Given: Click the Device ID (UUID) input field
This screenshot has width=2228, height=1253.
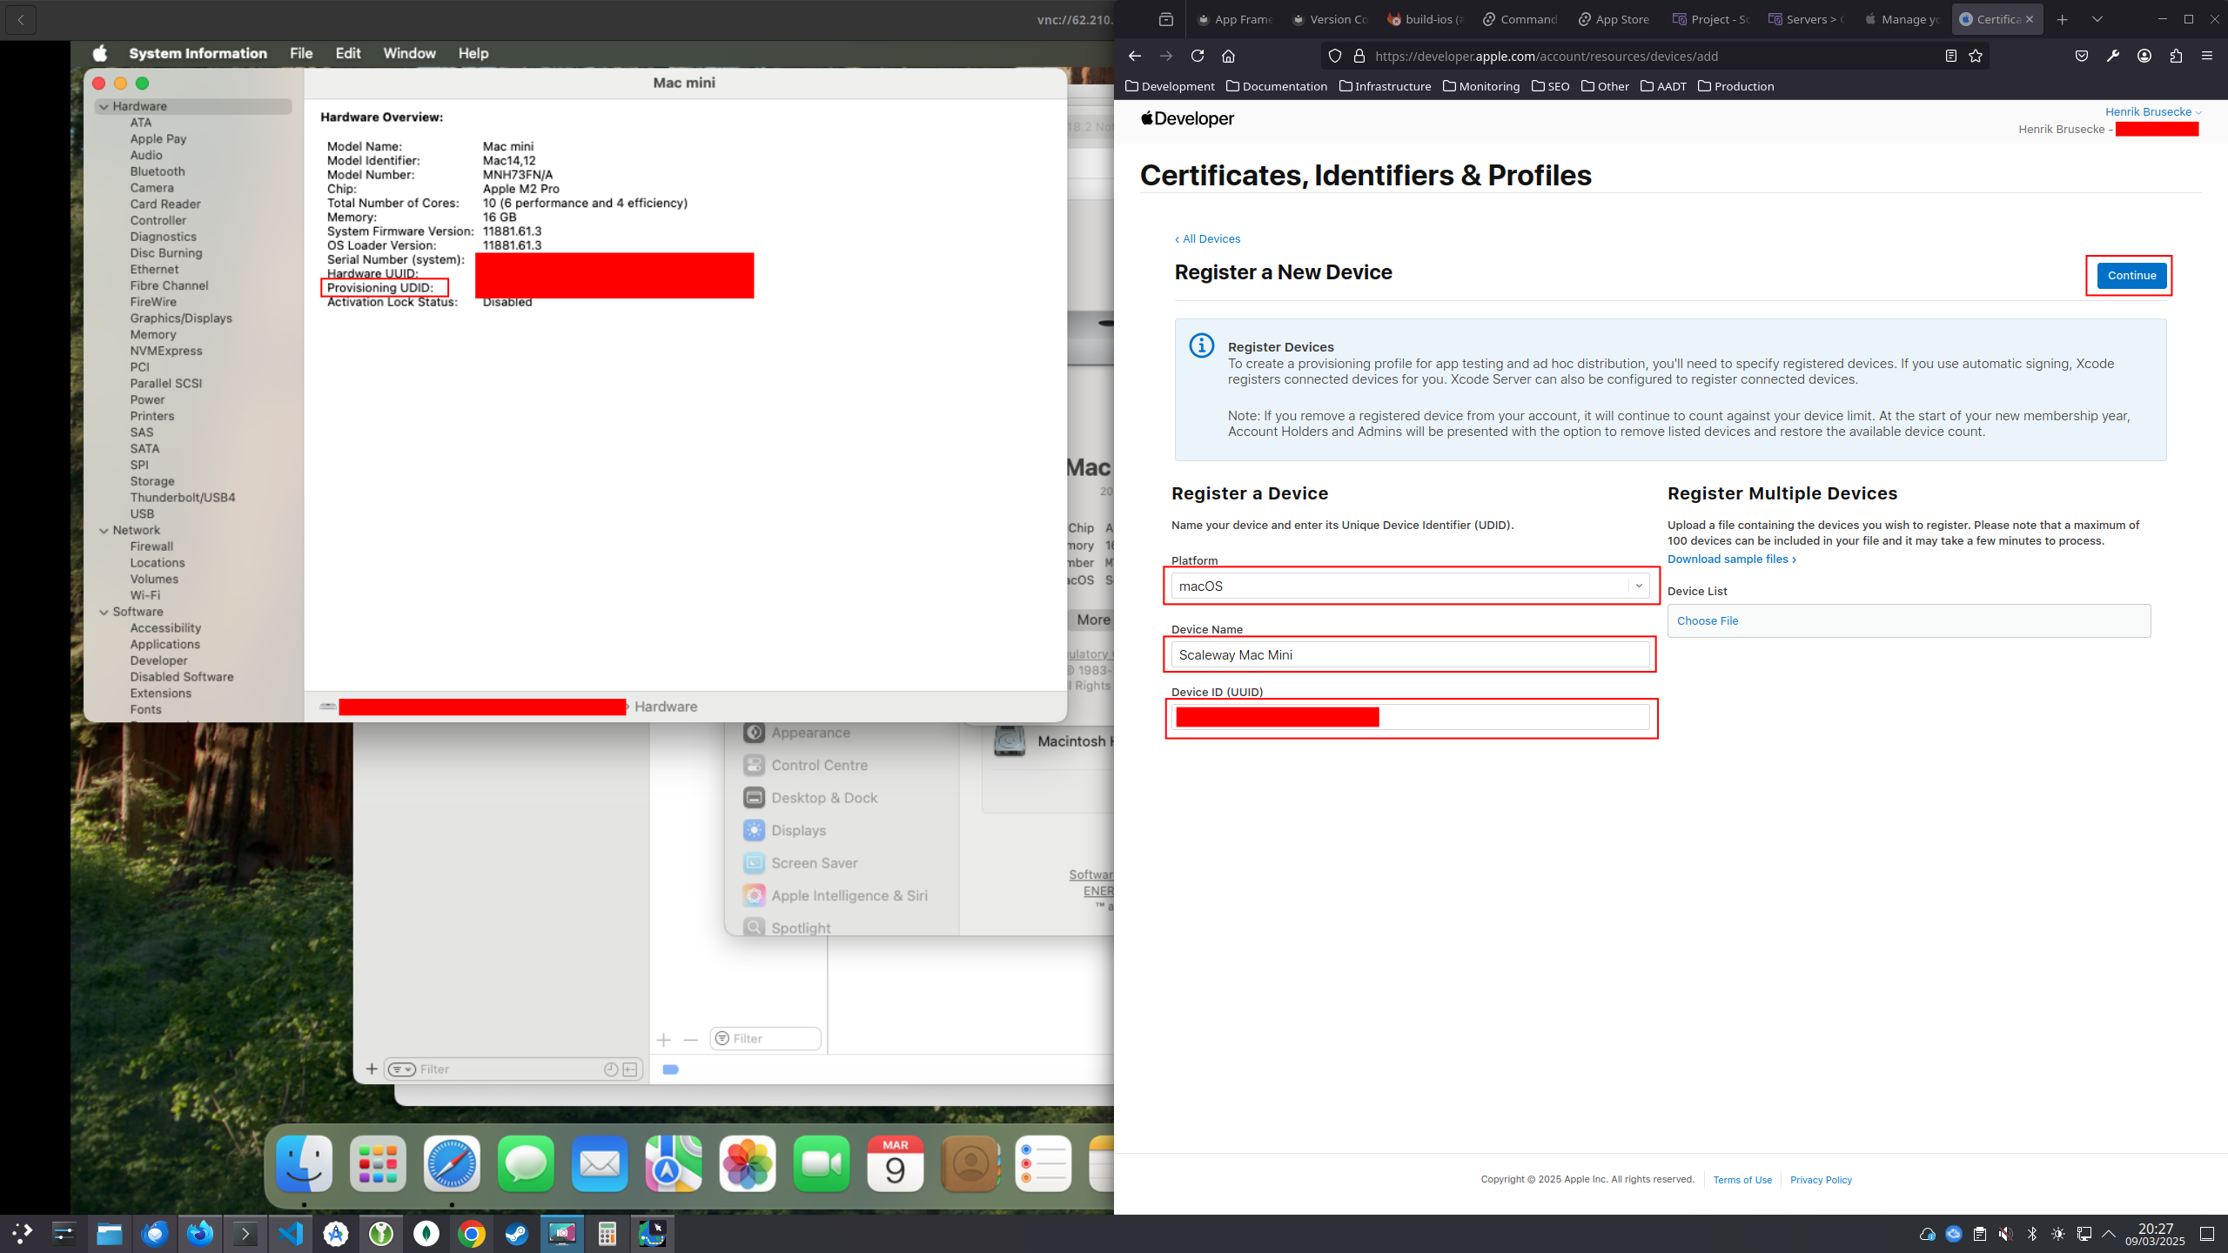Looking at the screenshot, I should (1410, 717).
